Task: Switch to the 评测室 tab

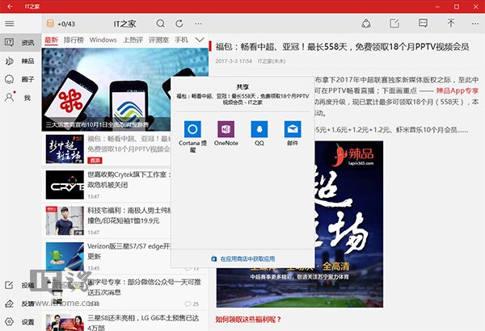Action: 158,40
